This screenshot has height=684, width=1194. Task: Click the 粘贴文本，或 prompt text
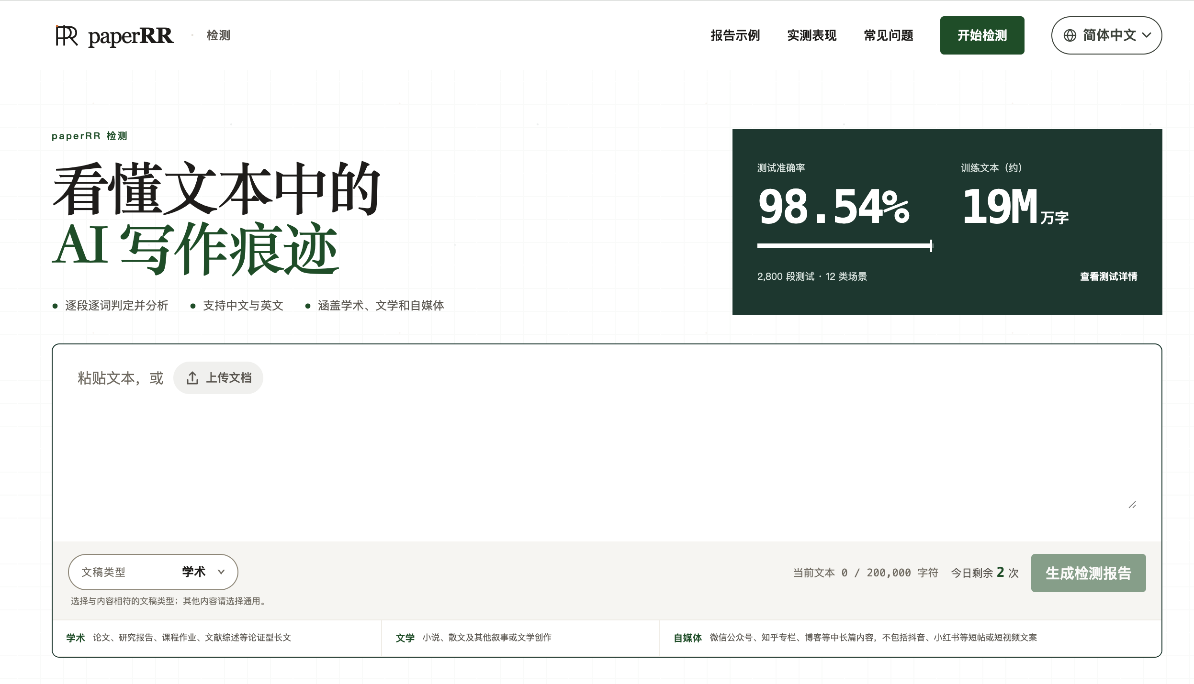121,378
